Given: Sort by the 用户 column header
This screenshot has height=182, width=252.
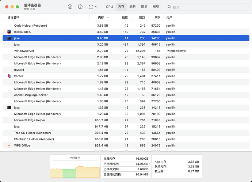Looking at the screenshot, I should (169, 18).
